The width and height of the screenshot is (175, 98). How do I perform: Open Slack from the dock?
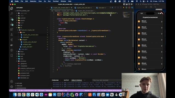[33, 95]
